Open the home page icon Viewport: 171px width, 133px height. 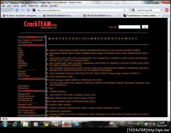pyautogui.click(x=28, y=10)
